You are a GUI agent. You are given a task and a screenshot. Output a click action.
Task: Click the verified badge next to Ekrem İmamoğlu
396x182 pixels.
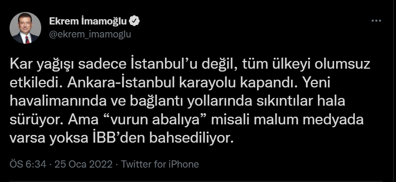134,22
